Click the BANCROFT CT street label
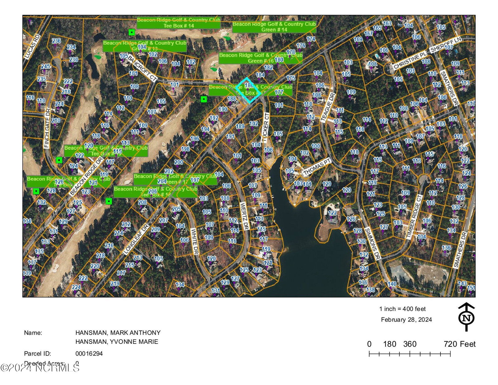The height and width of the screenshot is (385, 498). (142, 69)
